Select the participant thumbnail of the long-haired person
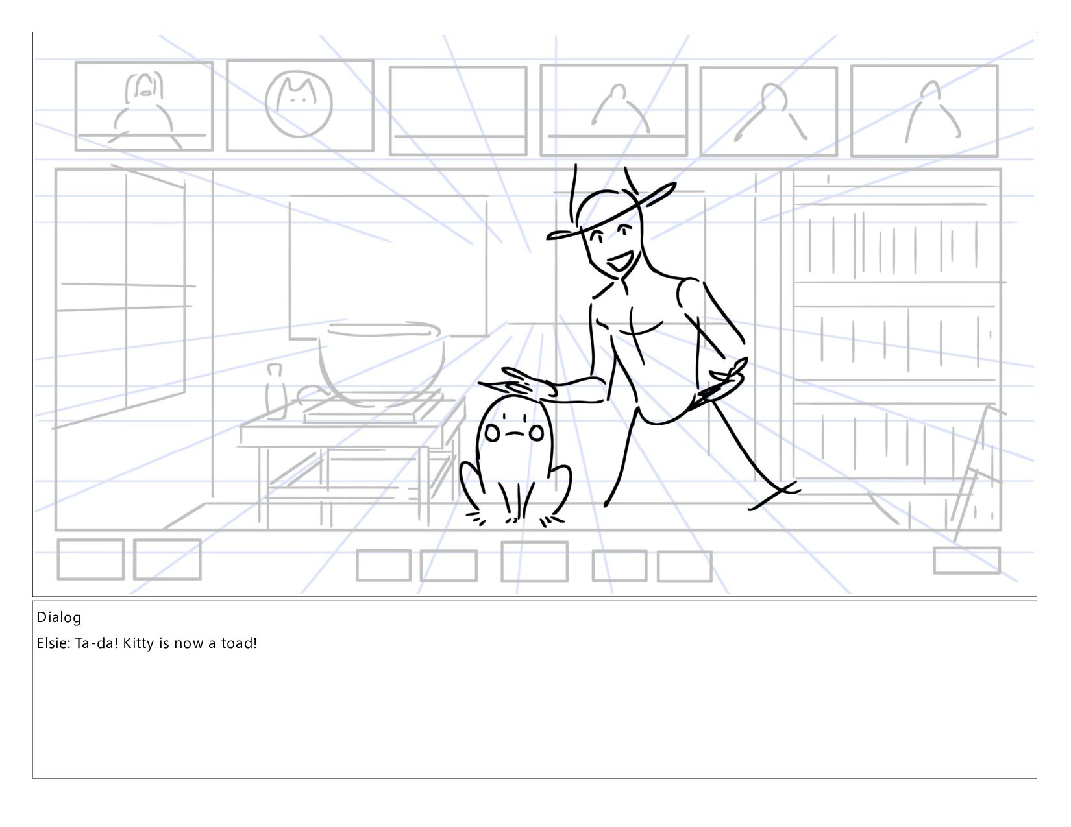This screenshot has width=1071, height=827. (144, 106)
